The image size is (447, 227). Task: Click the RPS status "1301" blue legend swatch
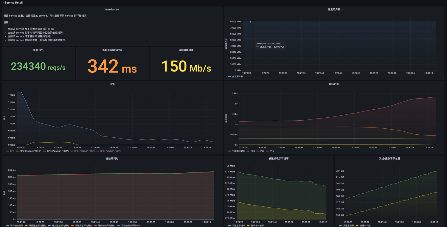45,151
